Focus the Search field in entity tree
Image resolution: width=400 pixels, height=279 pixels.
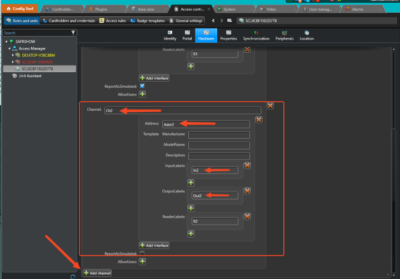(37, 33)
